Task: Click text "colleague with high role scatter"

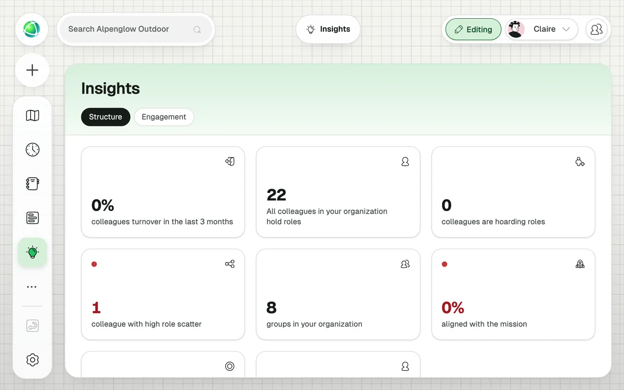Action: point(147,324)
